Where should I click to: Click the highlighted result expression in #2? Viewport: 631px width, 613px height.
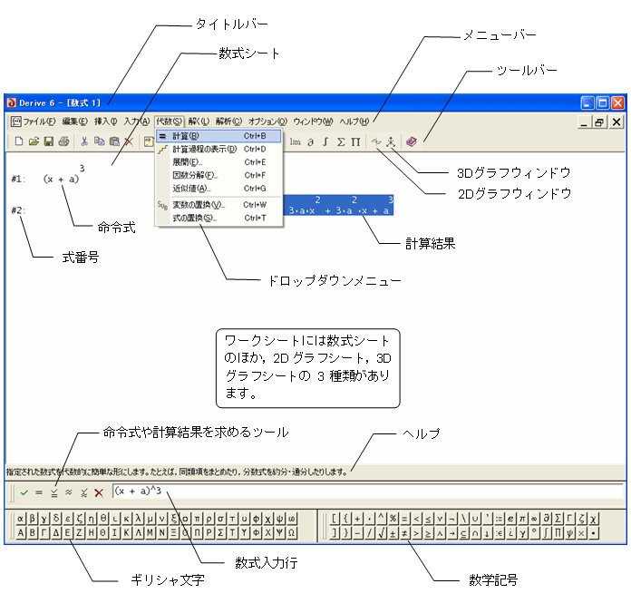[338, 205]
